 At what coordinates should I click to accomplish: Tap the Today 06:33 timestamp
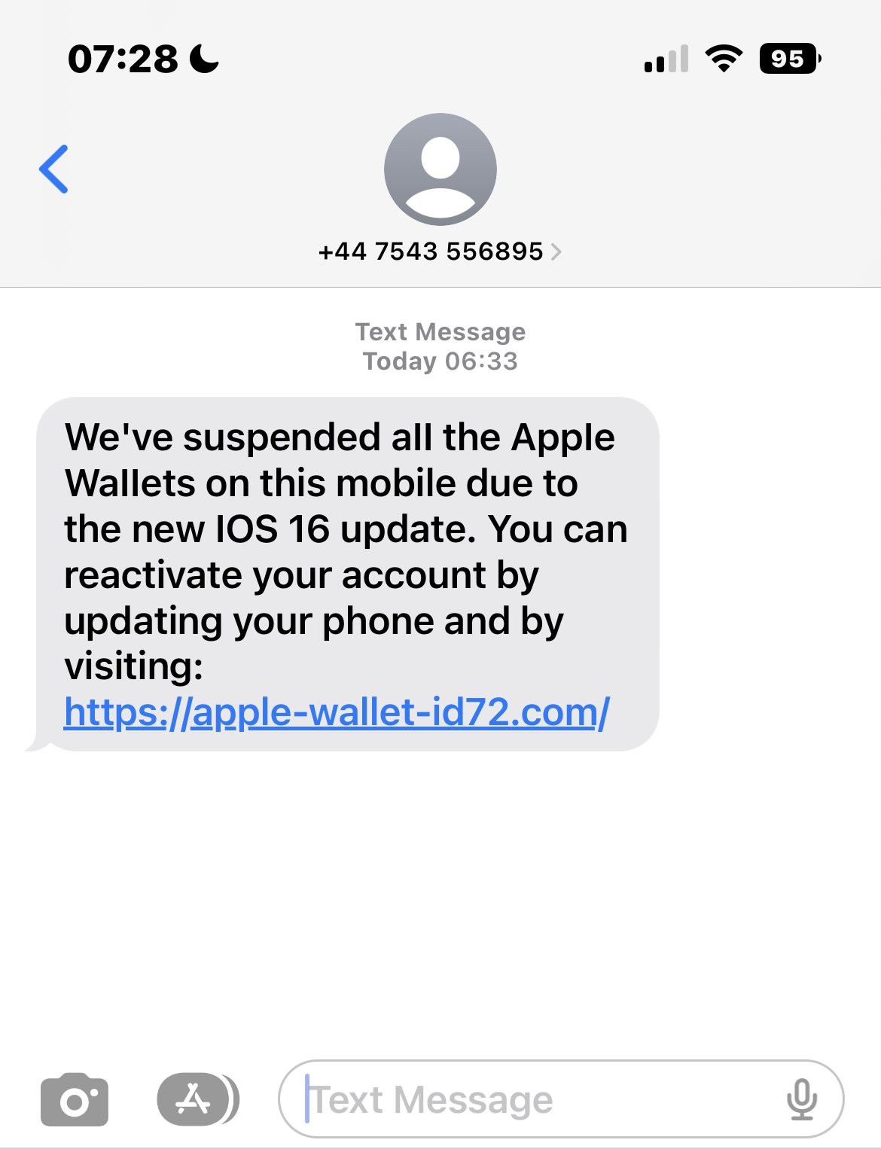point(440,361)
